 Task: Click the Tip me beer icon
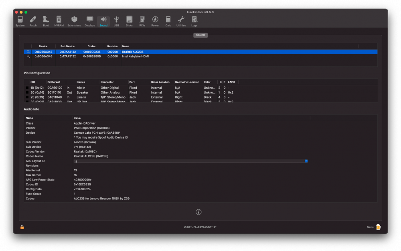click(x=378, y=227)
